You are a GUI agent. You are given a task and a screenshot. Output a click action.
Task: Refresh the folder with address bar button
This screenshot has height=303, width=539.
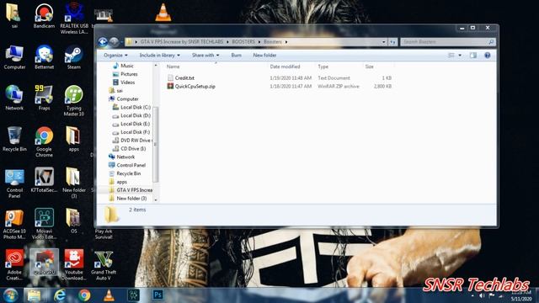pos(392,42)
